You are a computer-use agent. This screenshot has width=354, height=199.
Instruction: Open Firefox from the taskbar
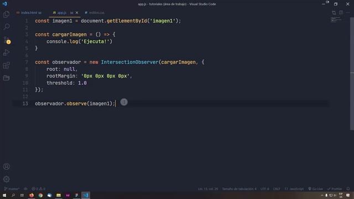(32, 195)
